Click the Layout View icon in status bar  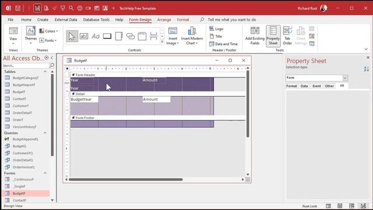pyautogui.click(x=351, y=206)
